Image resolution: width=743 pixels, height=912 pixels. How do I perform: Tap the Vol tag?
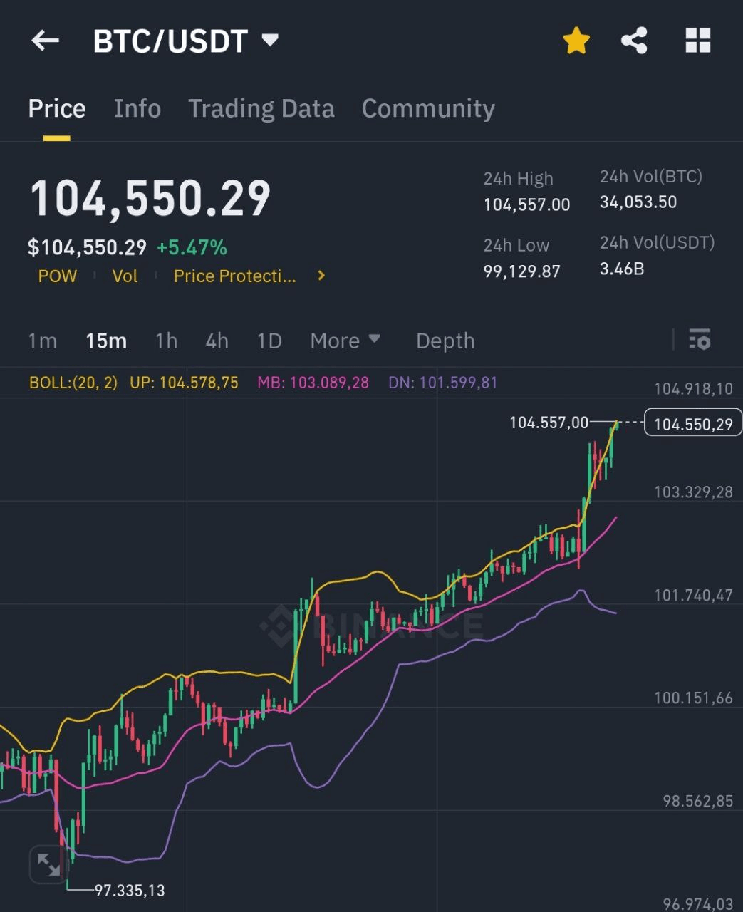click(125, 276)
